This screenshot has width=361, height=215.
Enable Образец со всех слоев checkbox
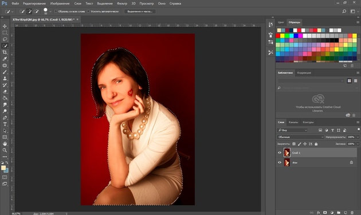tap(56, 11)
